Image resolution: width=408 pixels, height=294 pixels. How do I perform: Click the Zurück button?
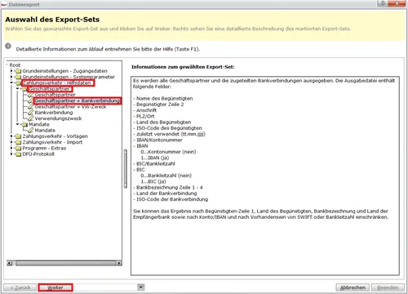click(x=20, y=287)
